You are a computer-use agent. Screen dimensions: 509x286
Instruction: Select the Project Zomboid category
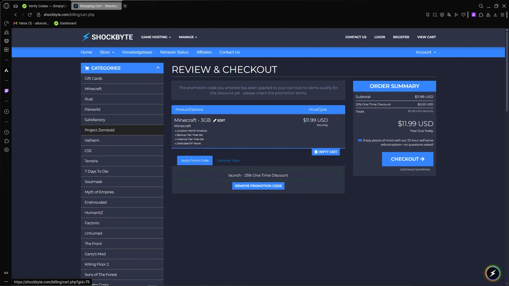122,130
